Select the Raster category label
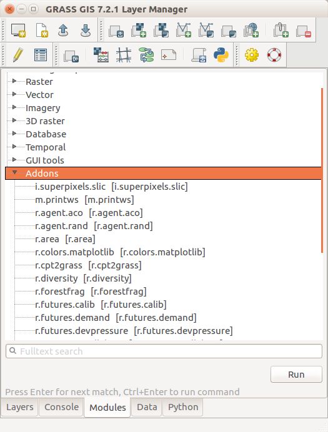The height and width of the screenshot is (432, 328). tap(39, 82)
